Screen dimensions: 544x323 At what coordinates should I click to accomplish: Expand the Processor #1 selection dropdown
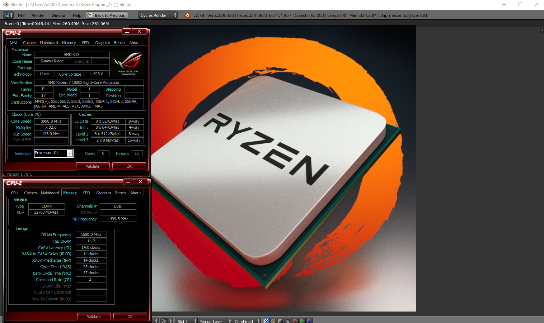pos(70,153)
